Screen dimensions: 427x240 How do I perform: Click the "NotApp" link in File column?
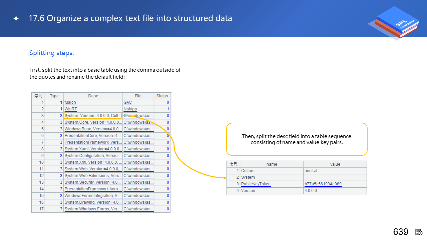tap(130, 109)
